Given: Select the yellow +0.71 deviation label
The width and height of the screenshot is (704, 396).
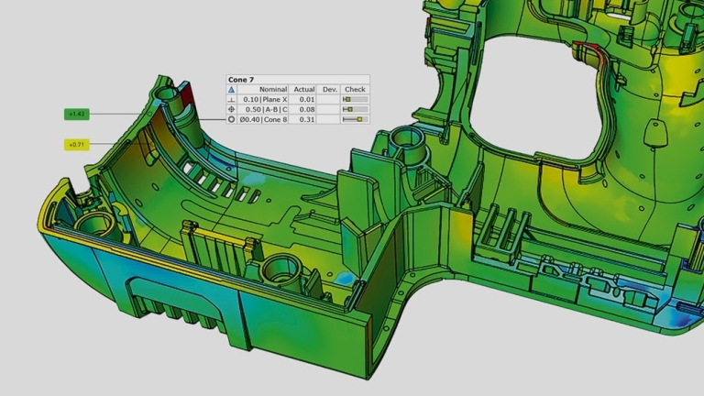Looking at the screenshot, I should coord(76,144).
